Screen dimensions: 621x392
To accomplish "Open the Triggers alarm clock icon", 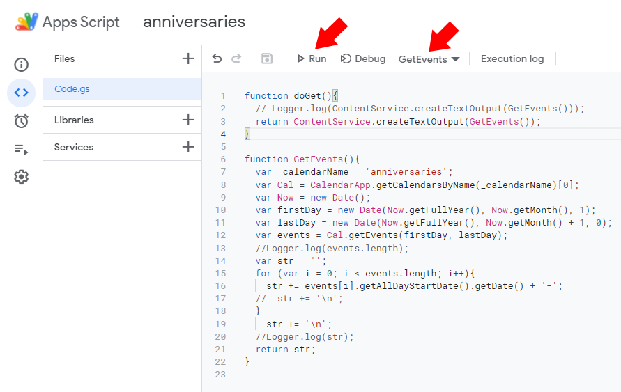I will (22, 120).
